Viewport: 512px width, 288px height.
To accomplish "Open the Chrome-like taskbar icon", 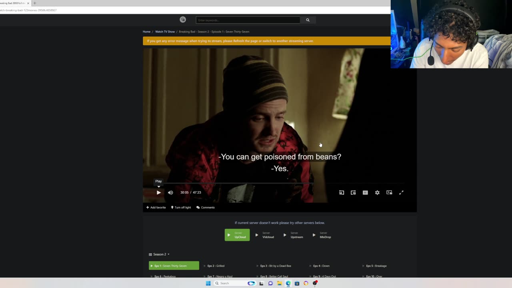I will [306, 283].
